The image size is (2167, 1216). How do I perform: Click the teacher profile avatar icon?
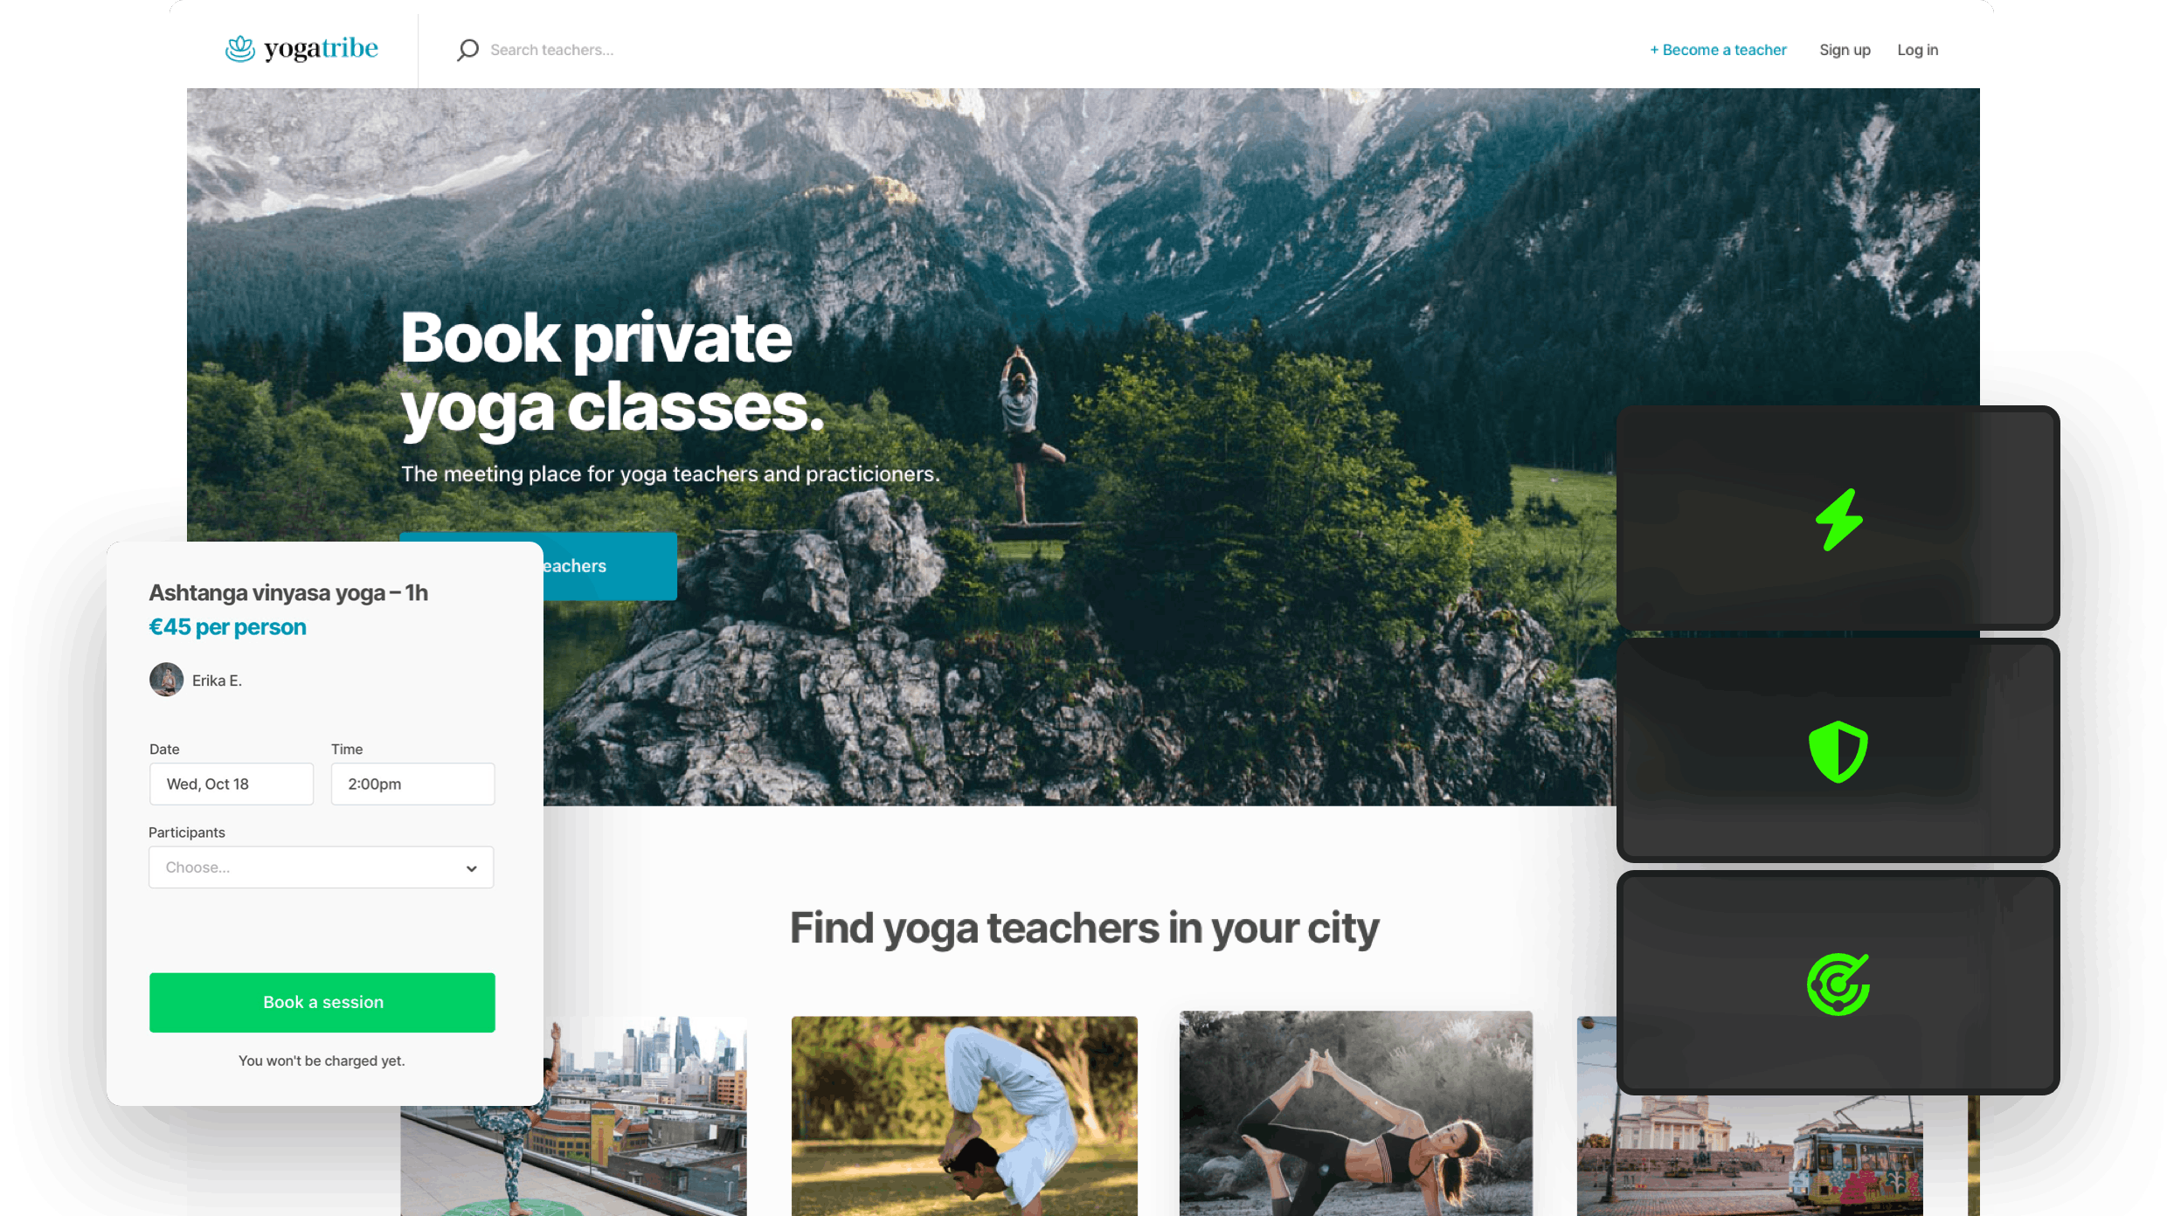(167, 679)
